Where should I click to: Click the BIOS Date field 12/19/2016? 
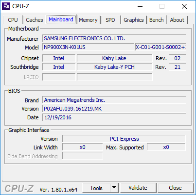114,117
